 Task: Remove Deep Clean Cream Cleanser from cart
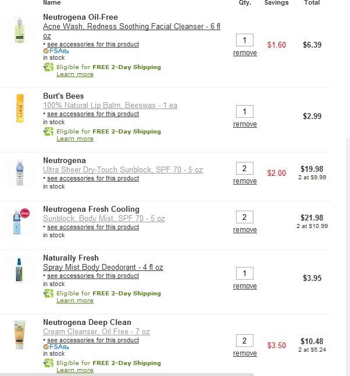(245, 353)
